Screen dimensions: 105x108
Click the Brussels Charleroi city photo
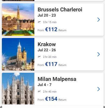18,20
